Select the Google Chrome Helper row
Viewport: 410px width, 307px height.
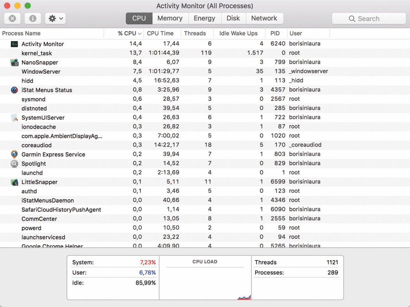pyautogui.click(x=205, y=245)
